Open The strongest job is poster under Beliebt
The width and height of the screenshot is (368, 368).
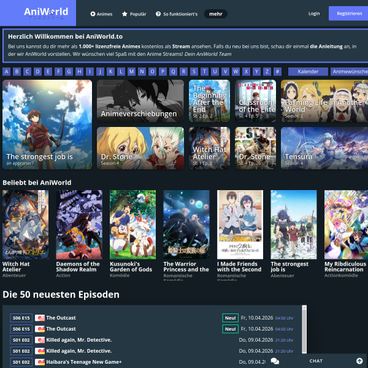tap(294, 224)
